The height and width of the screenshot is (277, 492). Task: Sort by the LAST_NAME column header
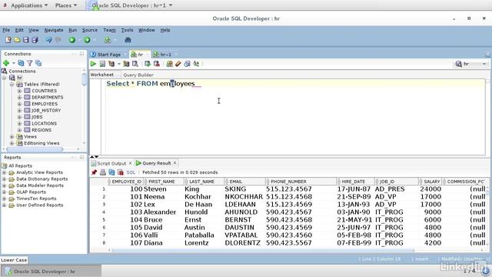204,182
